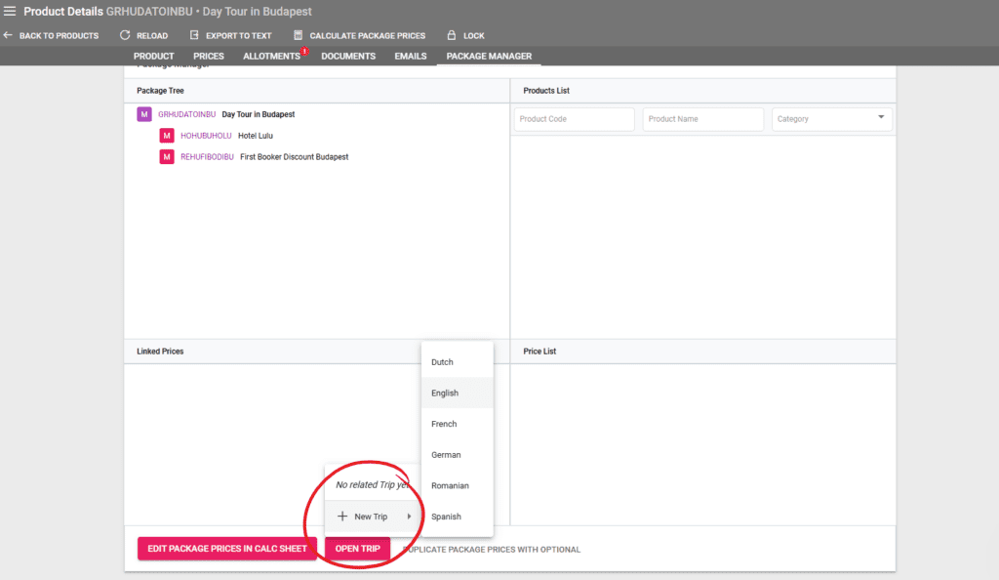Open the language list entry German

coord(445,454)
